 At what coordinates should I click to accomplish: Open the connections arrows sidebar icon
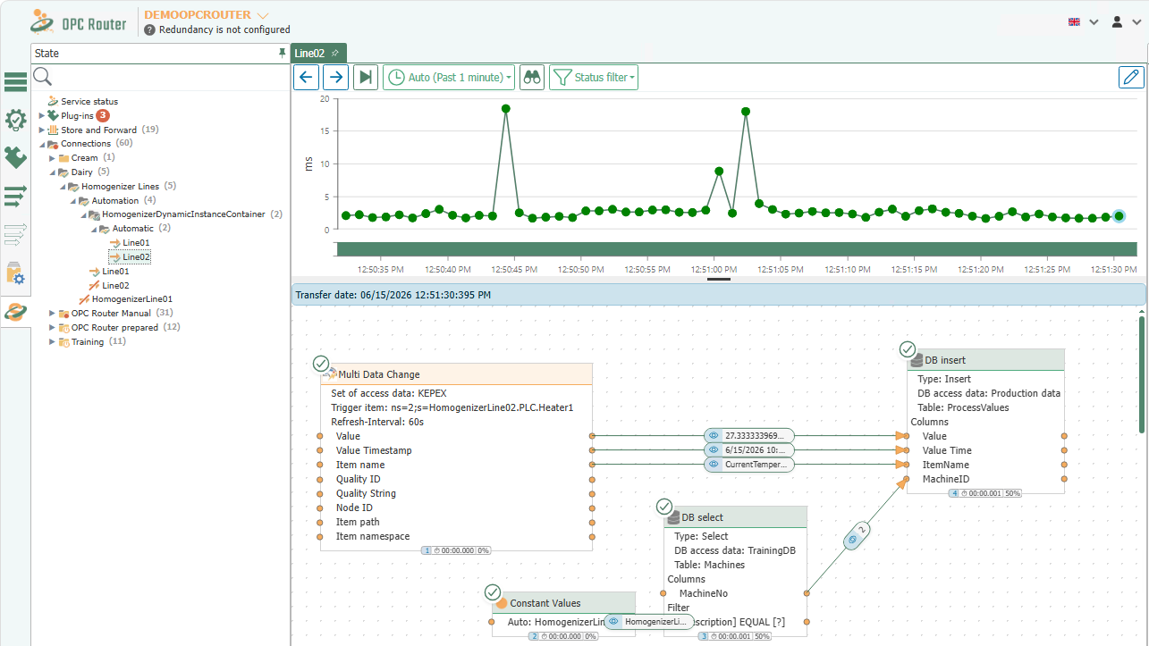(15, 195)
